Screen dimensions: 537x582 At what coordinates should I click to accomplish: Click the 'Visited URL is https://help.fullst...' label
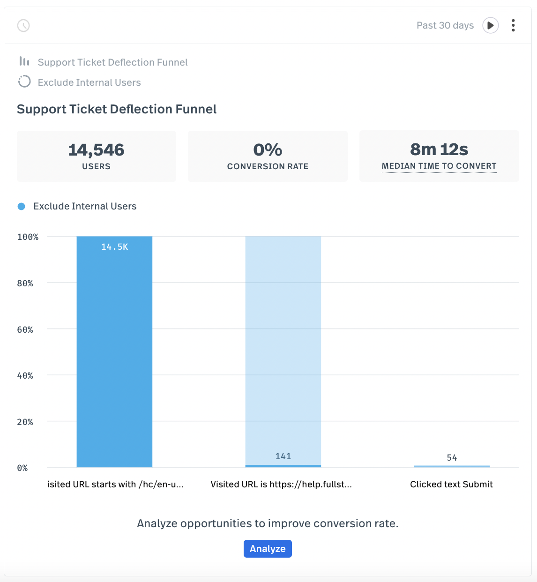[281, 485]
